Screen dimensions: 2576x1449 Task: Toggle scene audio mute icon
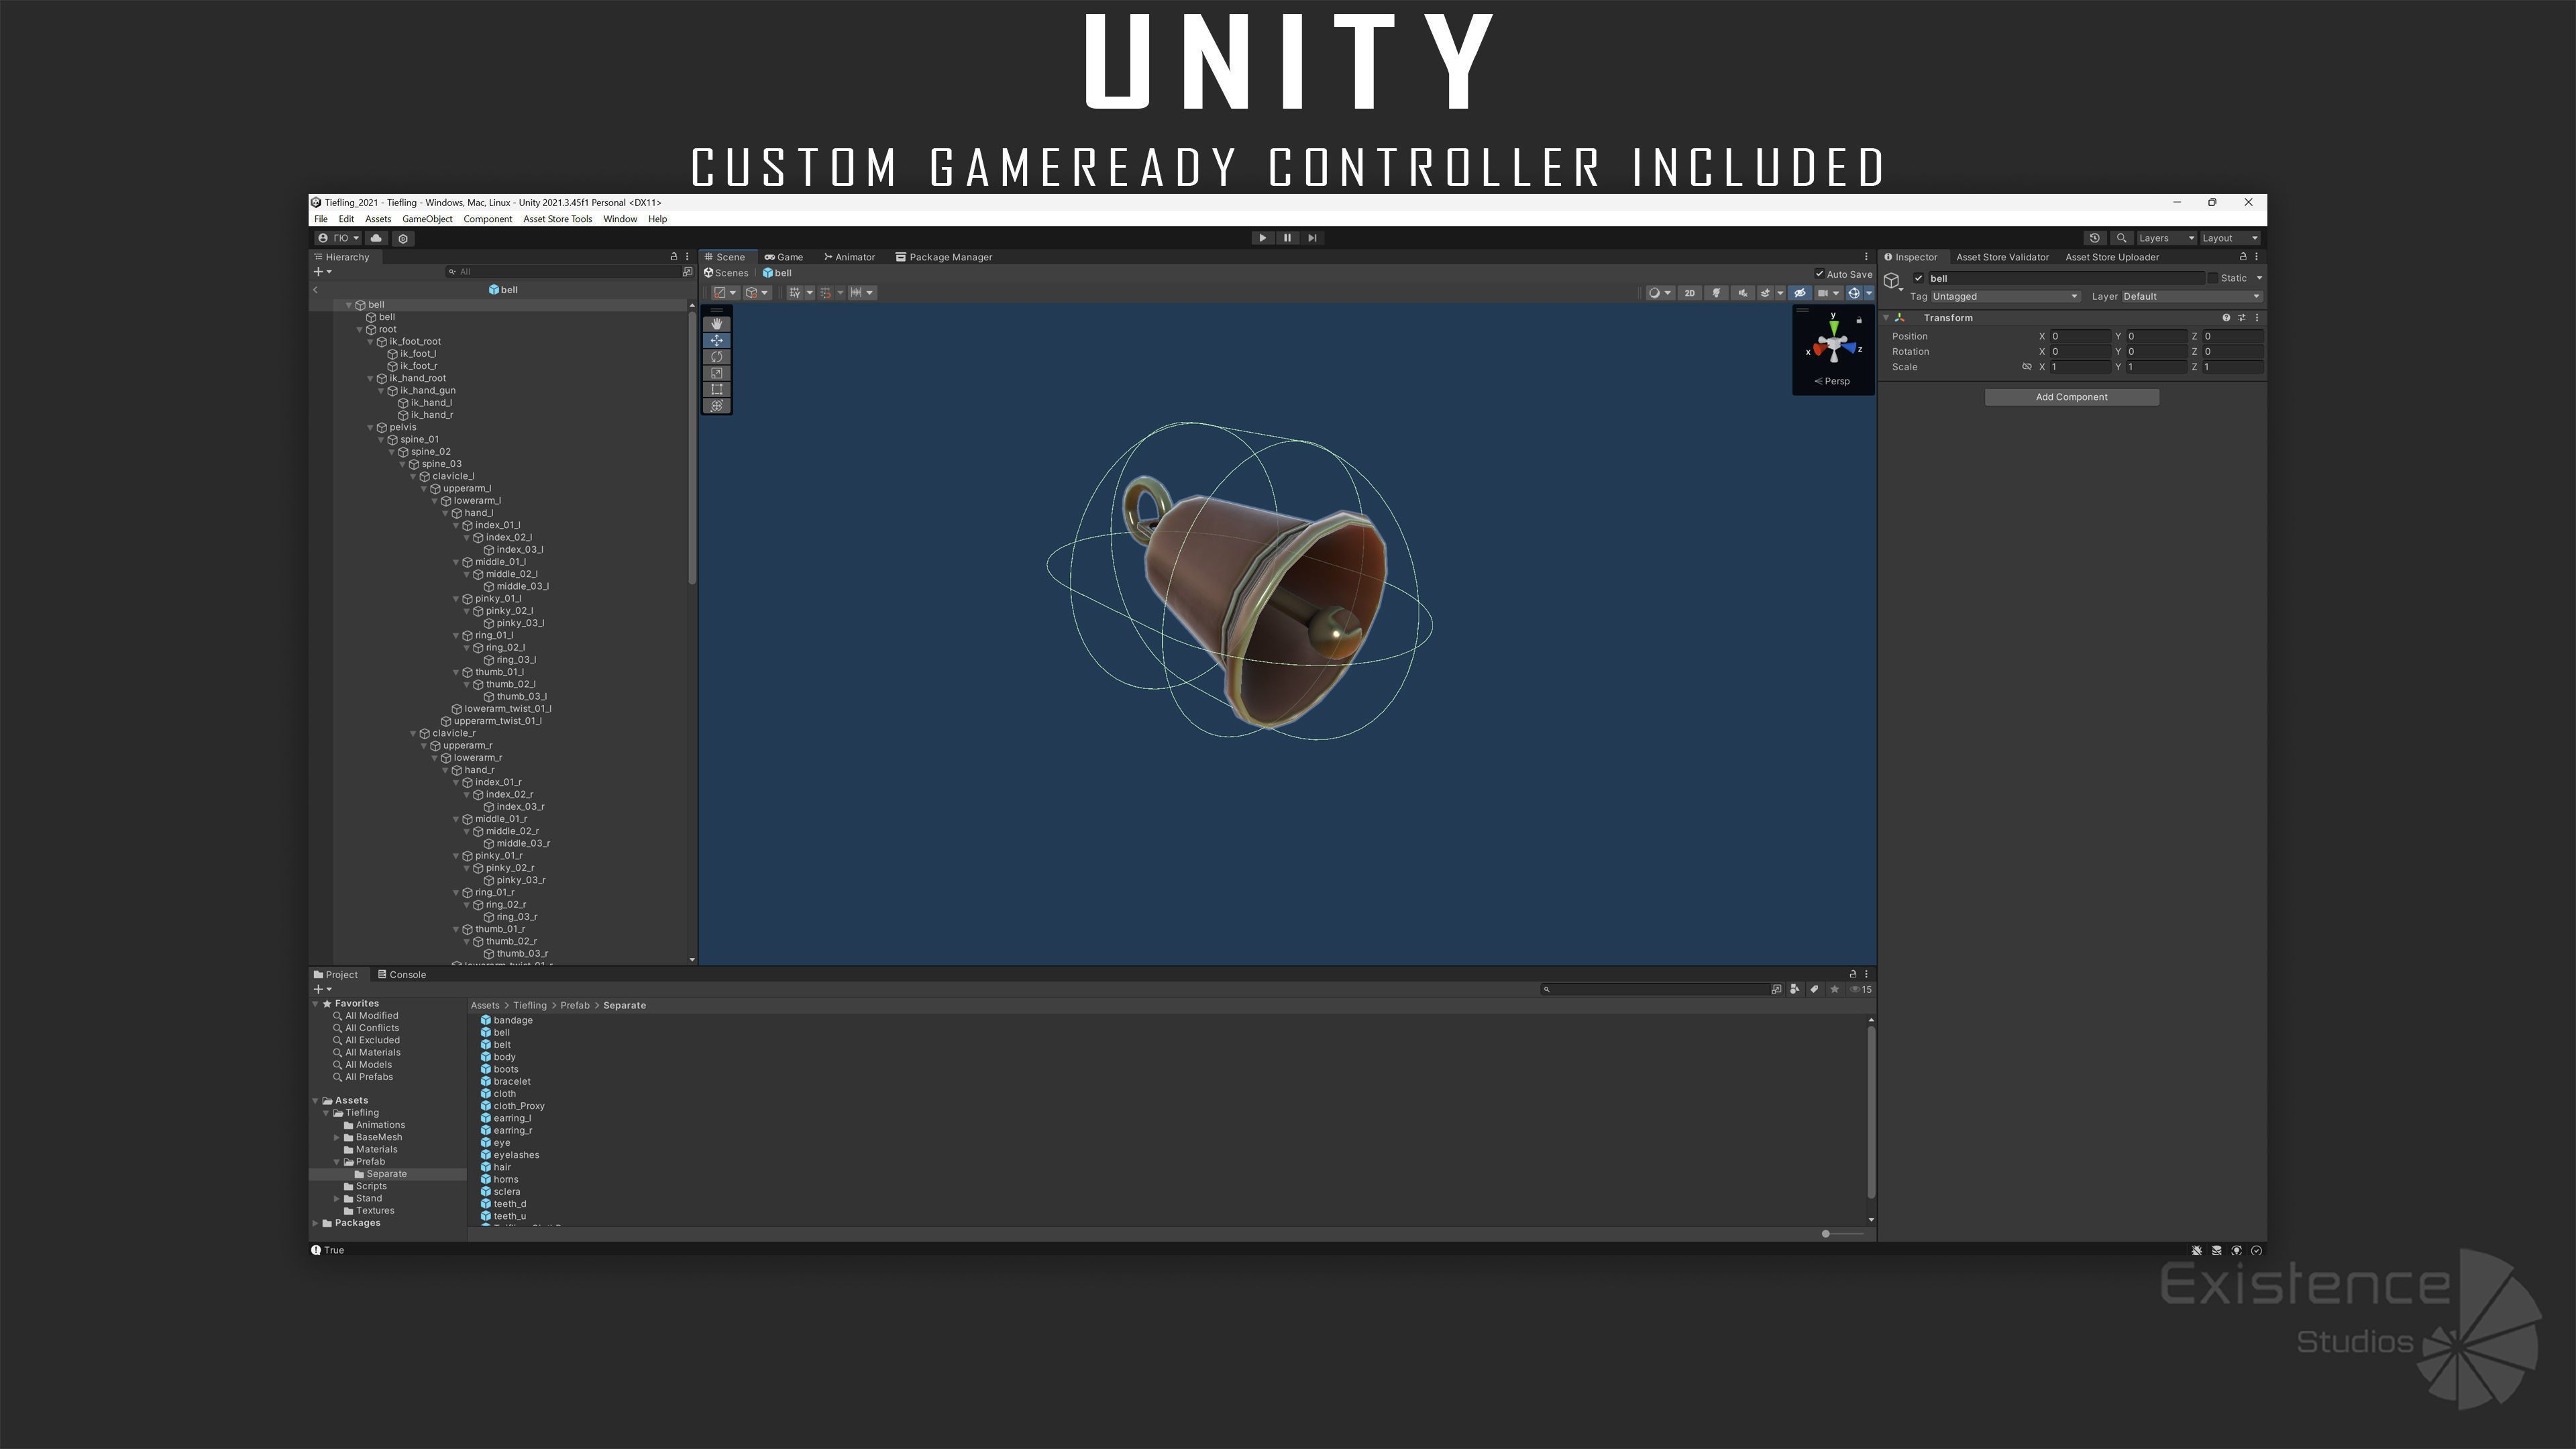click(x=1742, y=293)
